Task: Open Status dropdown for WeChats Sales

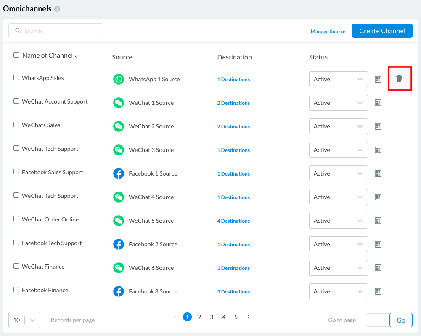Action: (x=338, y=126)
